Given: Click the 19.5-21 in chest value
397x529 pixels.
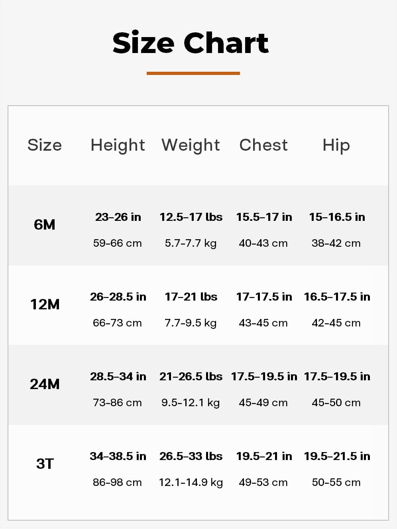Looking at the screenshot, I should pyautogui.click(x=264, y=456).
